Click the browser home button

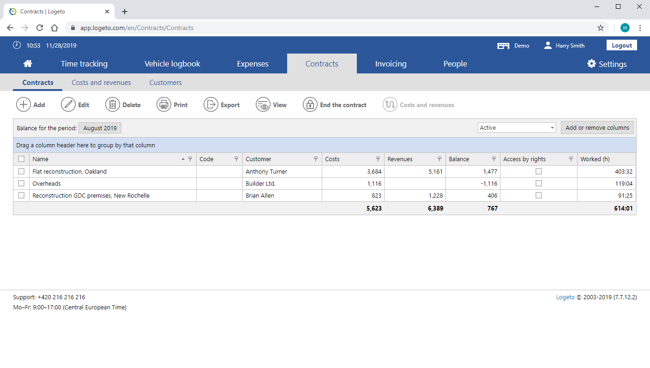[x=54, y=28]
